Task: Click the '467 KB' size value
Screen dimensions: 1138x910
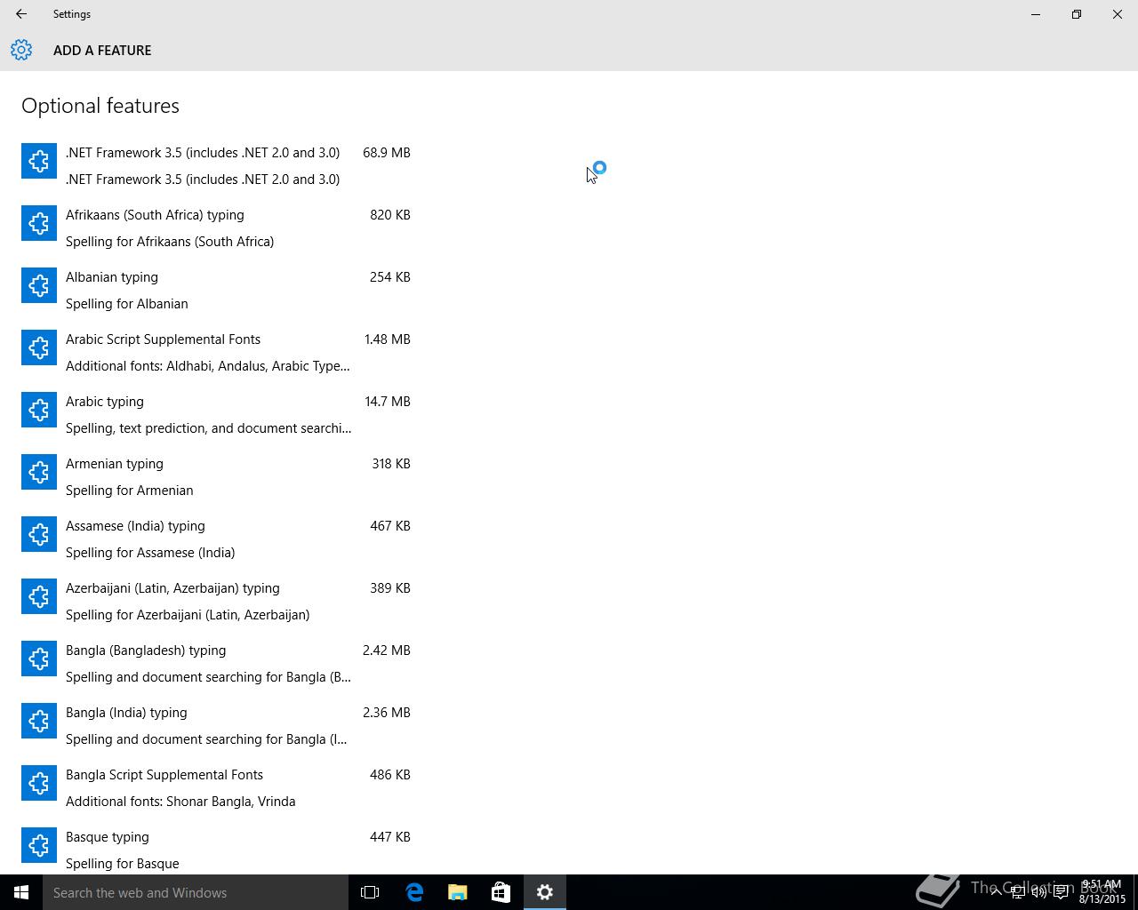Action: (390, 526)
